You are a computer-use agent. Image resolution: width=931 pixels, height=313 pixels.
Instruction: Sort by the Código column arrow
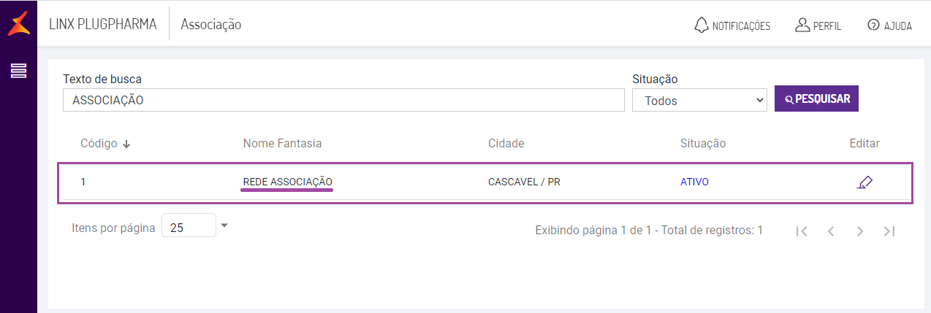pyautogui.click(x=126, y=144)
